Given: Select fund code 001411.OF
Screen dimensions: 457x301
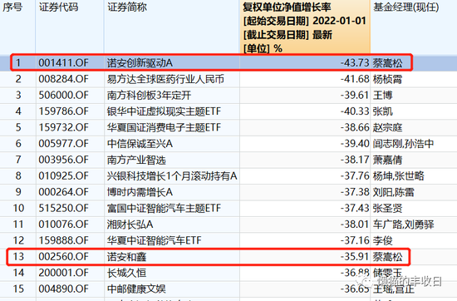Looking at the screenshot, I should 63,62.
